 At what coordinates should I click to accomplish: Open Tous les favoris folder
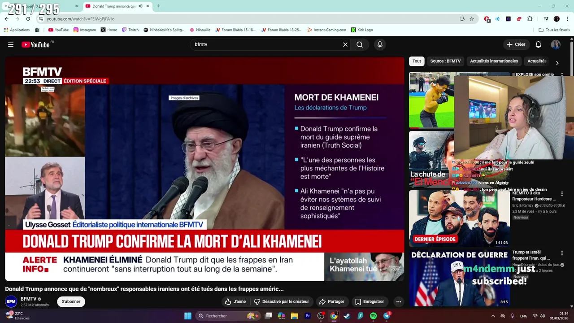(554, 30)
